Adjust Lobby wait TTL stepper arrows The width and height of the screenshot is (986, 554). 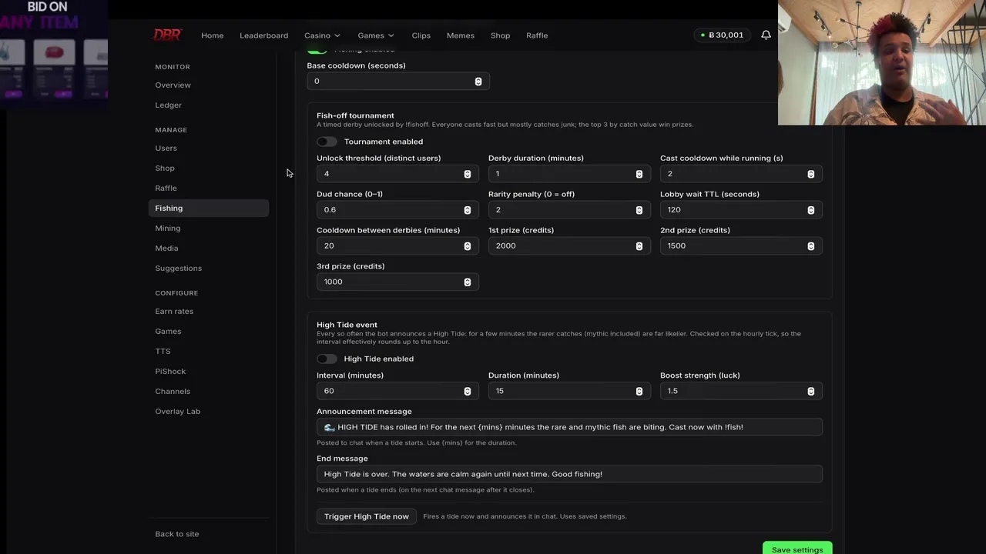(811, 209)
